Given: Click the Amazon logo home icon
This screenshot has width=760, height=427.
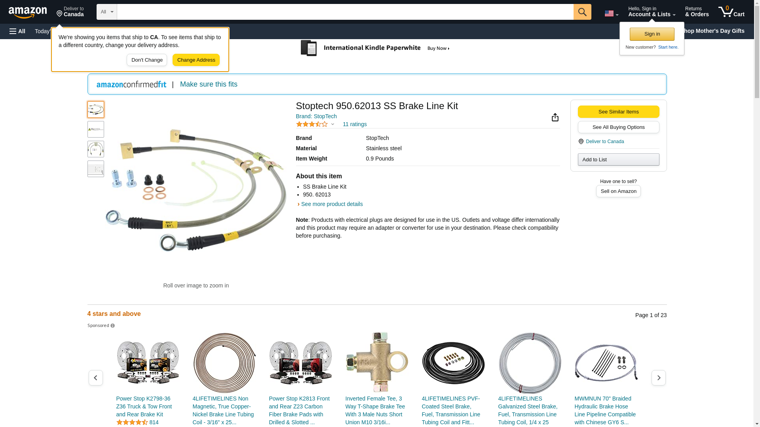Looking at the screenshot, I should 28,12.
